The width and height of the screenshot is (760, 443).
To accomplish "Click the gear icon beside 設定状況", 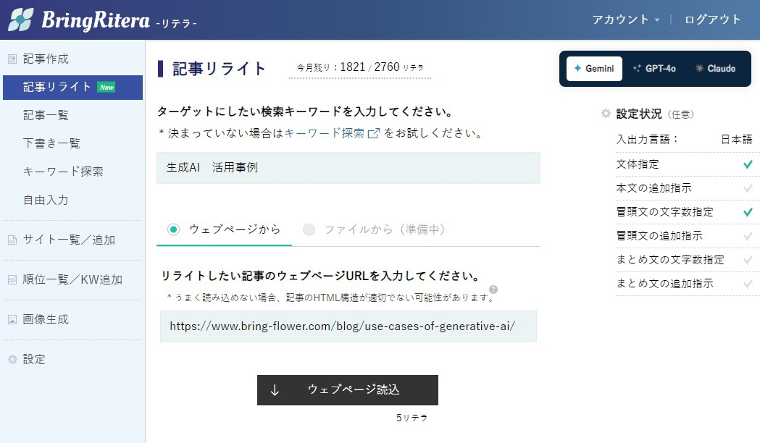I will (x=606, y=114).
